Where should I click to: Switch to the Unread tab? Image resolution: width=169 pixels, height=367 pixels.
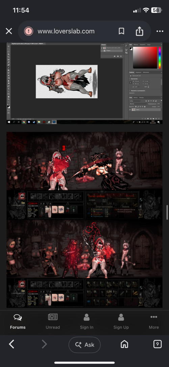(53, 321)
